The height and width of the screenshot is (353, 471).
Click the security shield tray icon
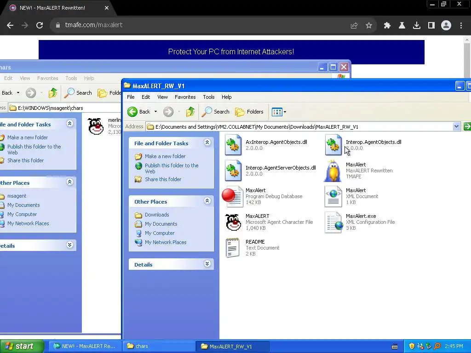(x=412, y=346)
